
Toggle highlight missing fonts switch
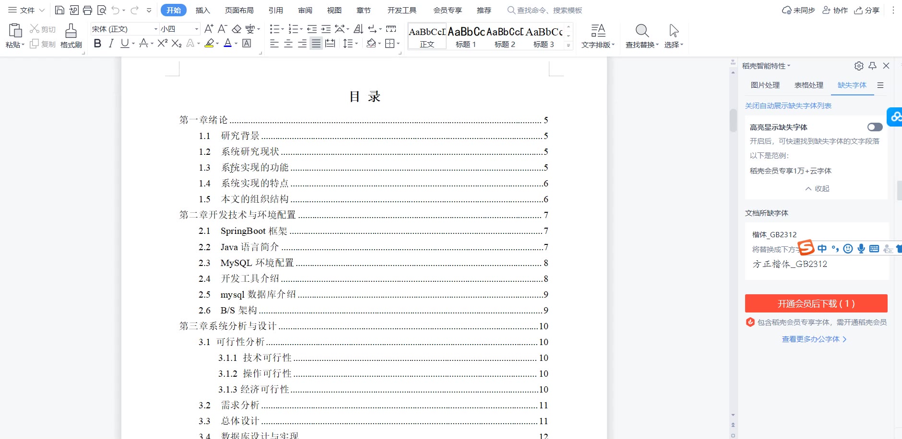(875, 127)
